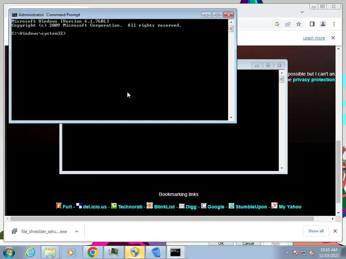Open the My Yahoo bookmarking link
The image size is (346, 259).
tap(290, 207)
